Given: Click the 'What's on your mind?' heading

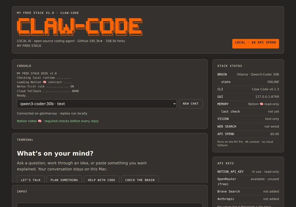Looking at the screenshot, I should click(x=55, y=153).
